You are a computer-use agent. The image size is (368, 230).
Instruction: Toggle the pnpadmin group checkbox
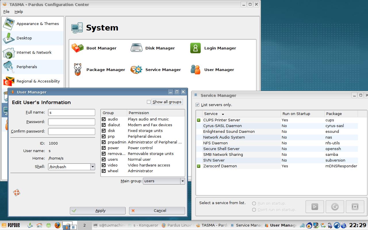click(x=104, y=142)
